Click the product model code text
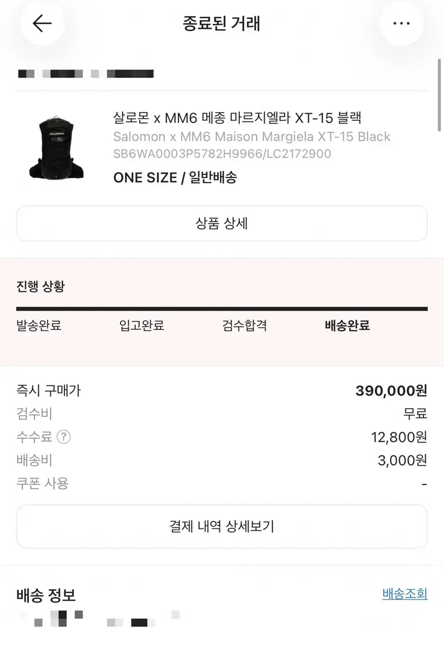The width and height of the screenshot is (444, 647). pyautogui.click(x=222, y=154)
